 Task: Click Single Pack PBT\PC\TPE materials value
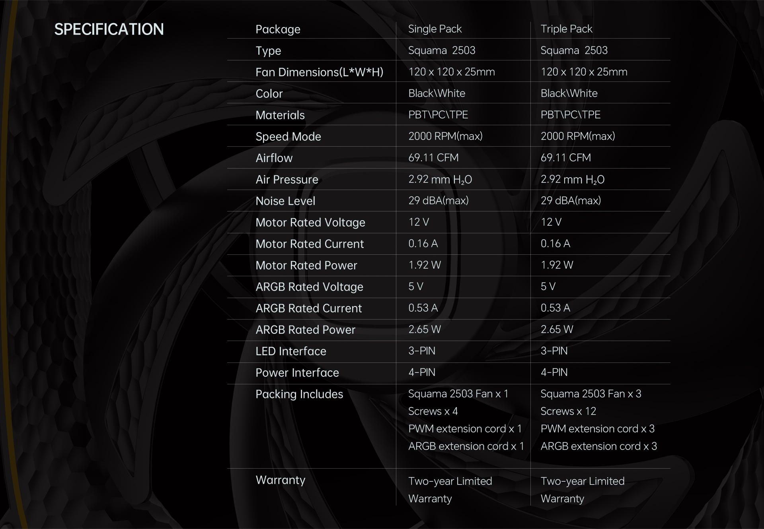438,115
